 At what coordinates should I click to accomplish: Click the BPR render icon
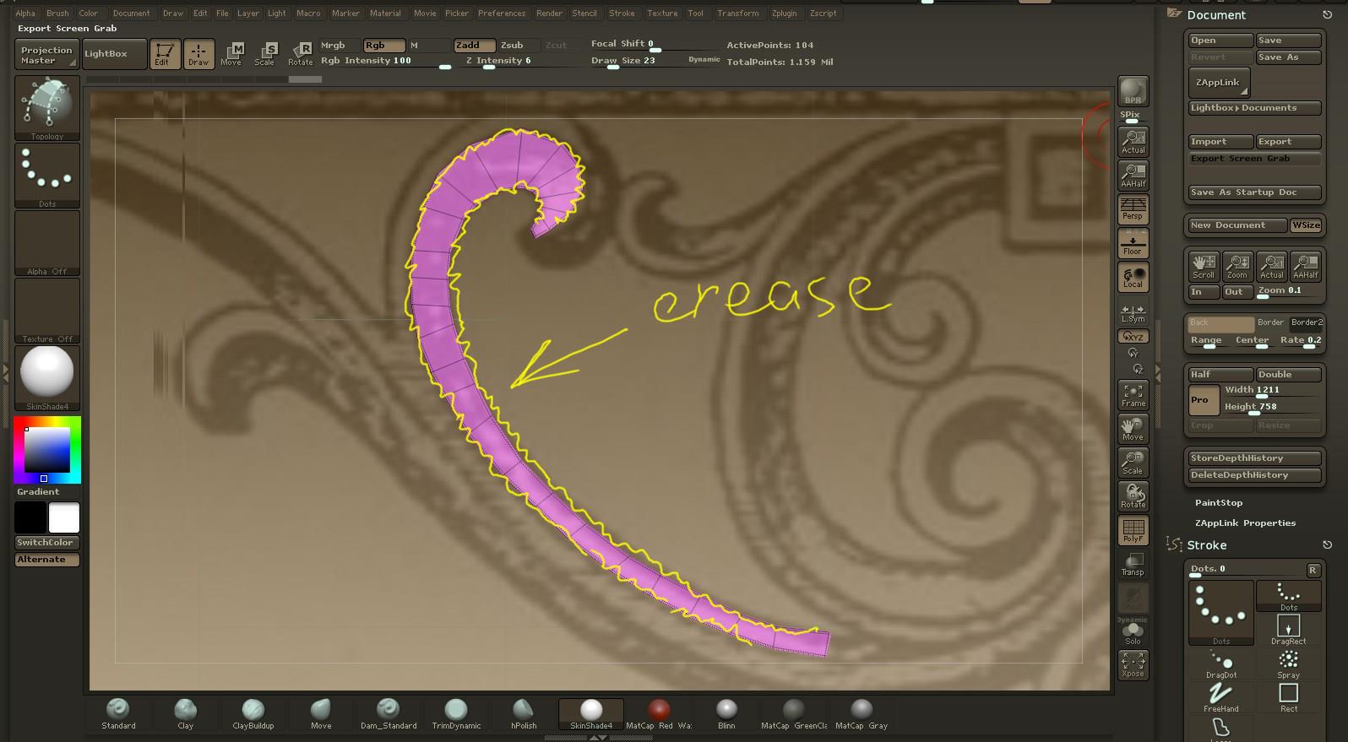[x=1133, y=91]
